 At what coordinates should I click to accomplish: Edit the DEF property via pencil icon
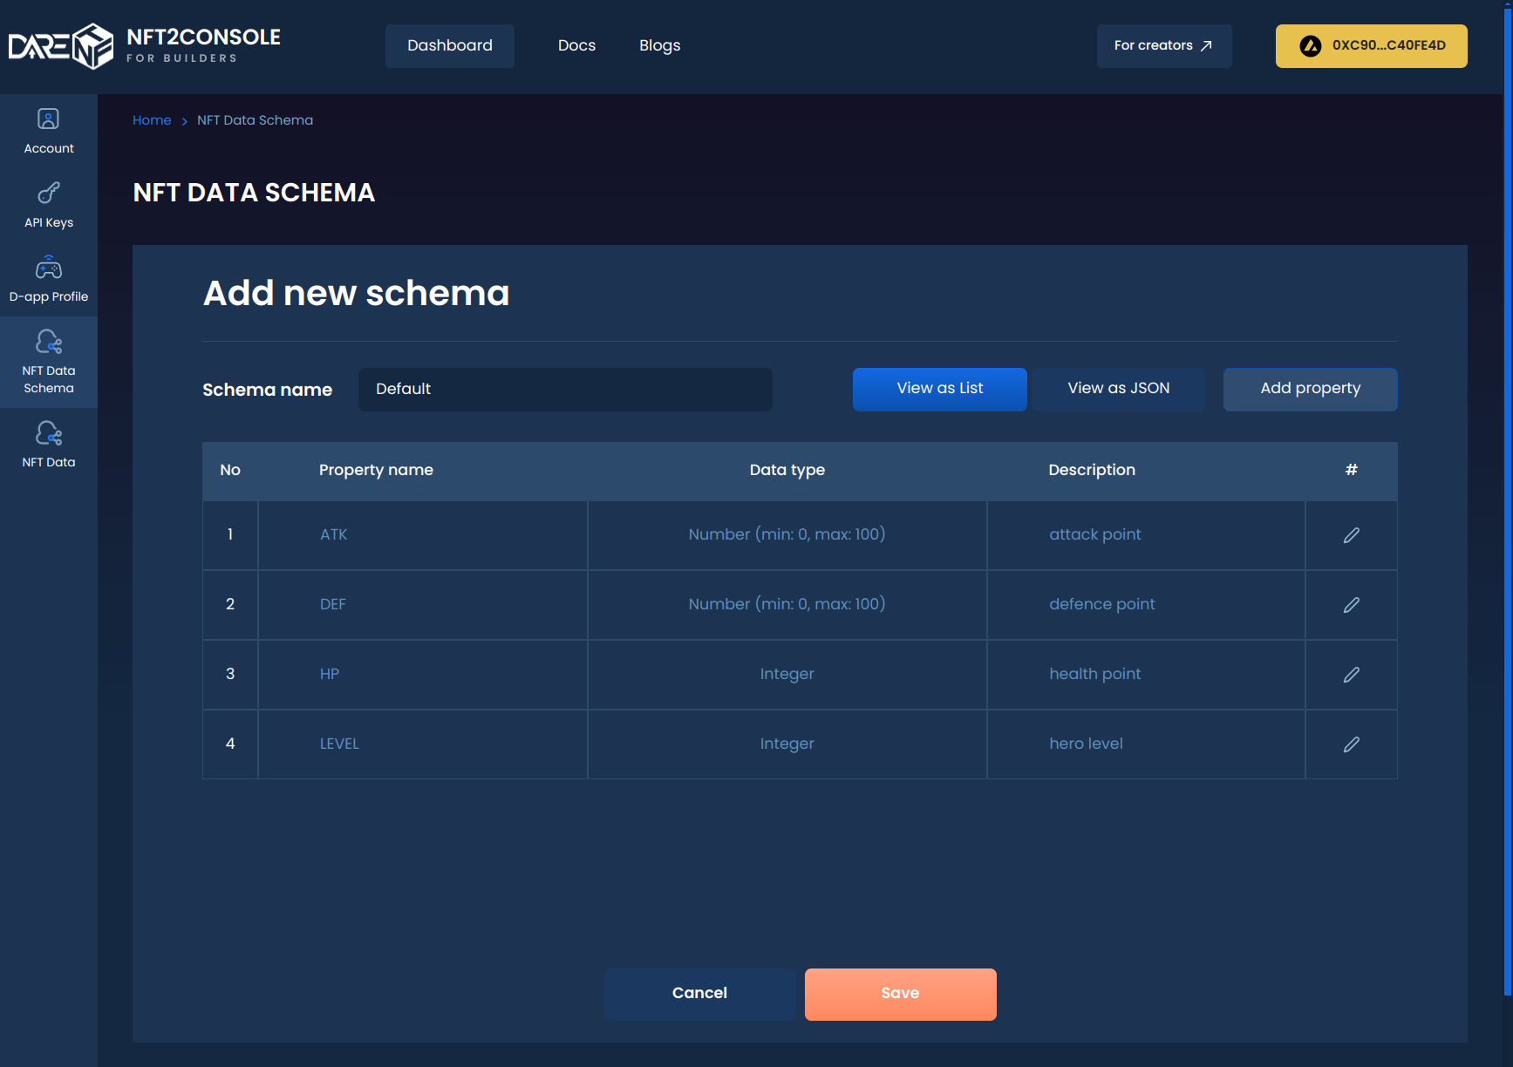pyautogui.click(x=1351, y=604)
